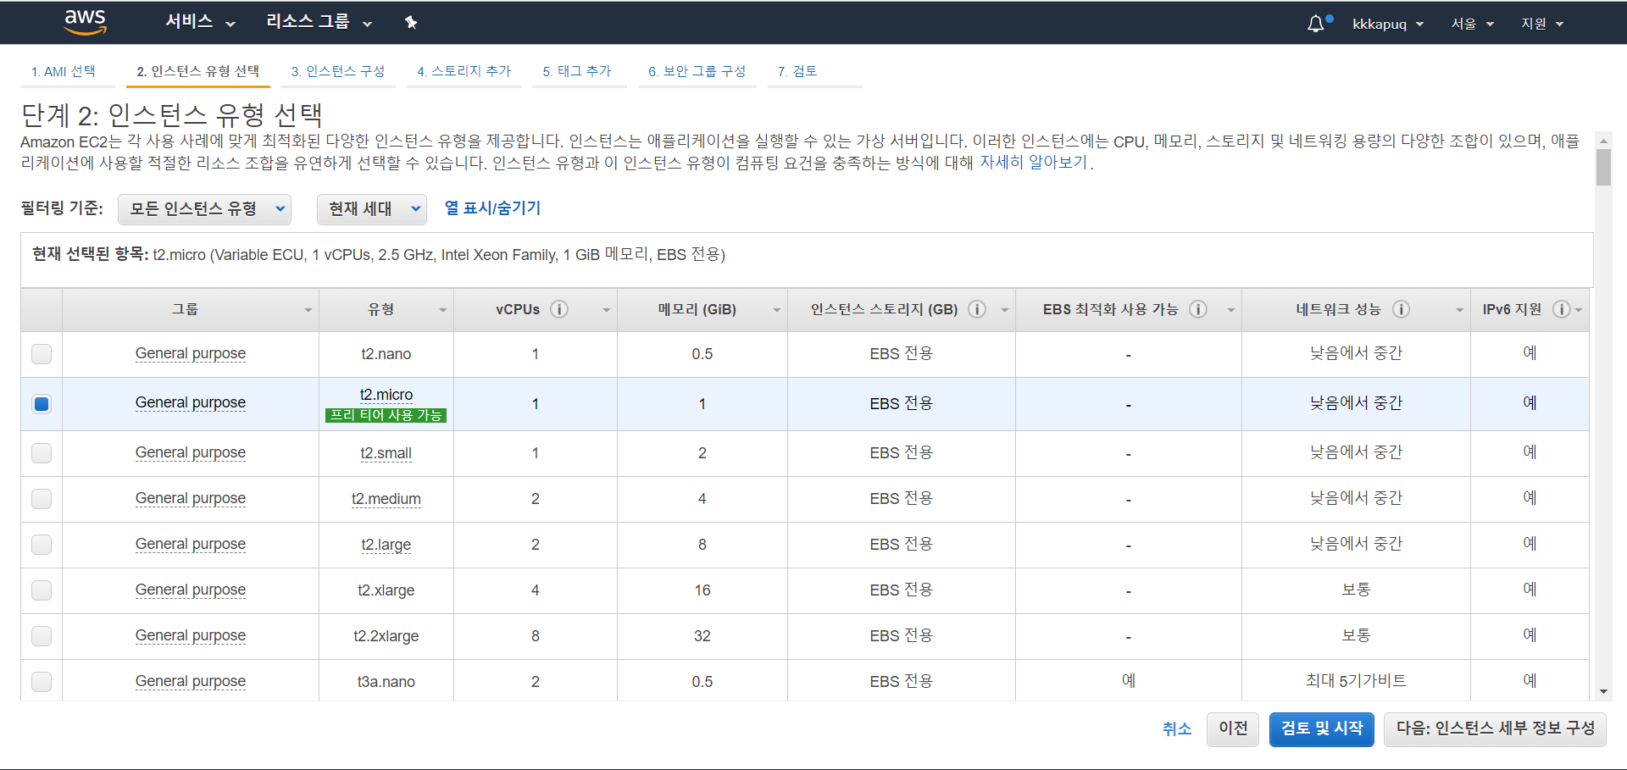
Task: Click the vertical scrollbar thumb
Action: [1603, 167]
